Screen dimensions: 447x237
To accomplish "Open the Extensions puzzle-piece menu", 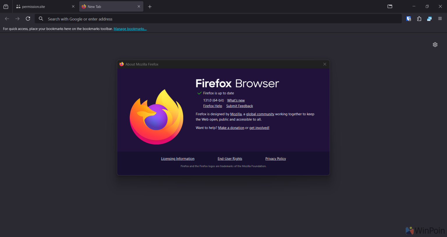I will click(419, 19).
